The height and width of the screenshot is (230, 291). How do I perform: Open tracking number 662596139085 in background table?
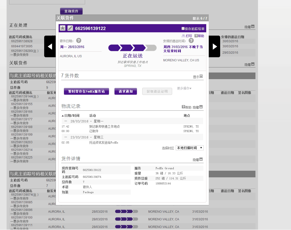[22, 202]
